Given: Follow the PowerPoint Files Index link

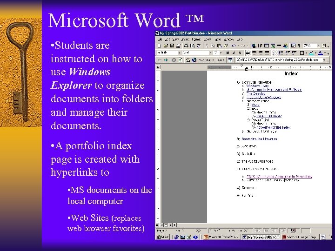Looking at the screenshot, I should tap(273, 127).
